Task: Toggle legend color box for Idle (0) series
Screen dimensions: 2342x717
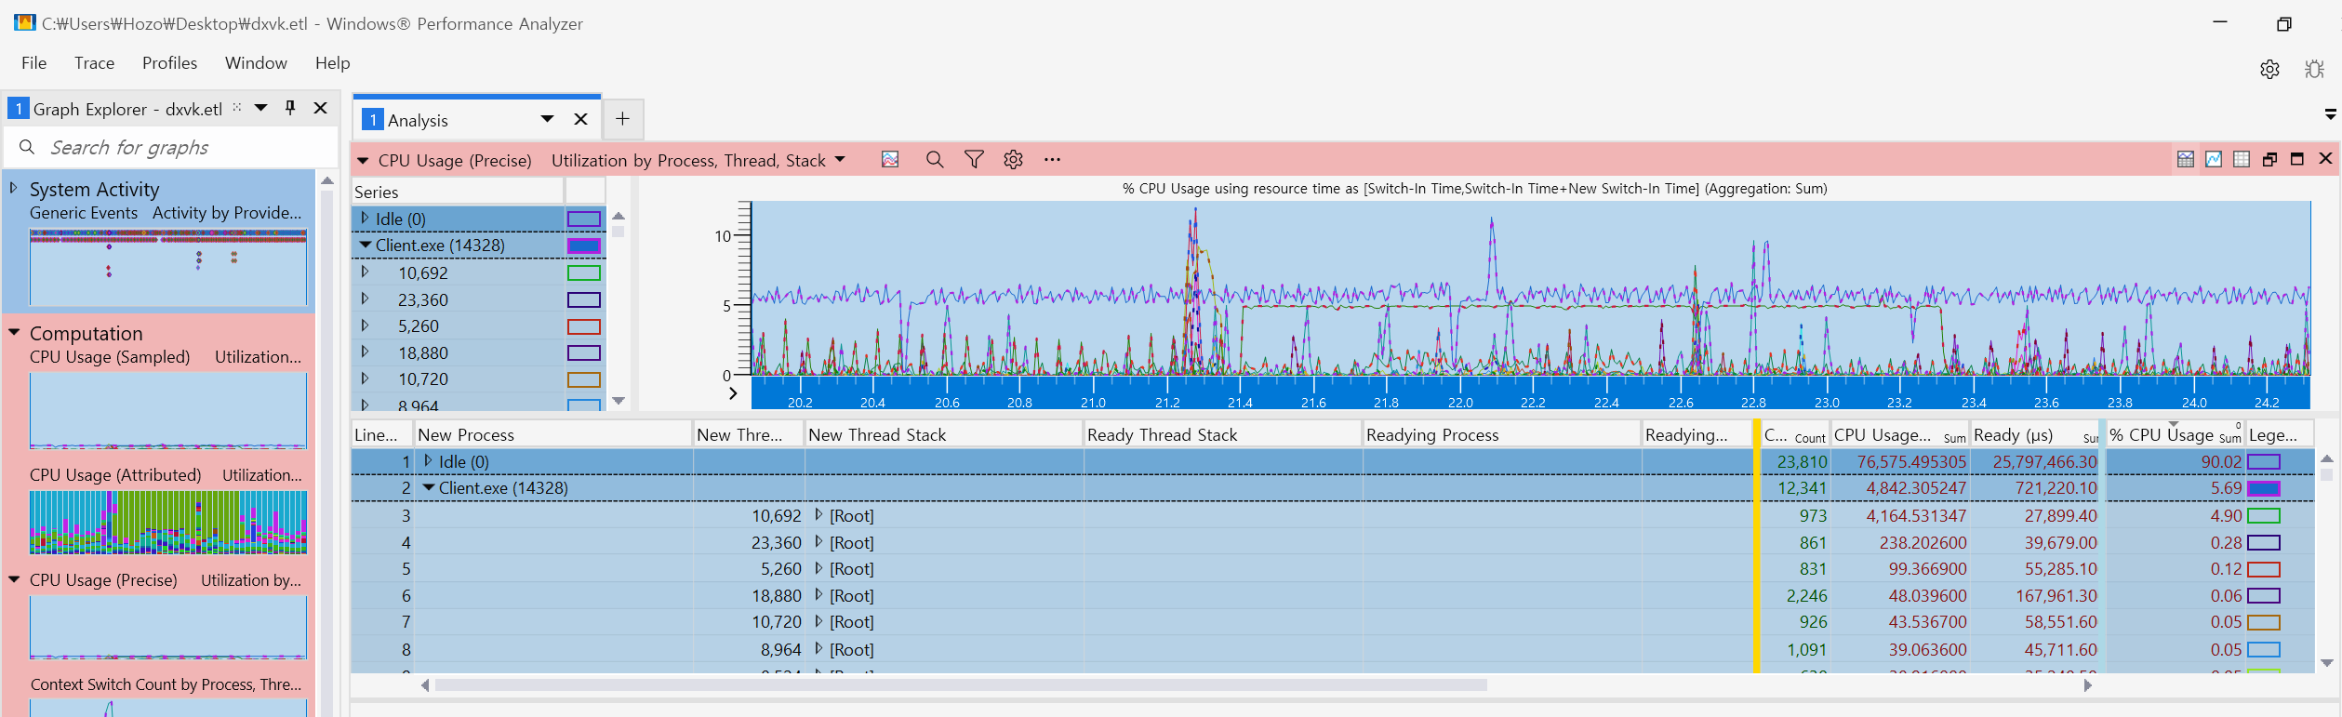Action: pyautogui.click(x=583, y=219)
